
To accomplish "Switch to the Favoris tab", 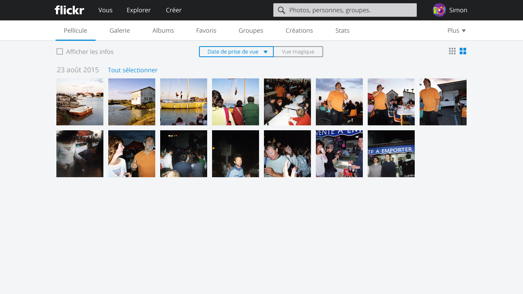I will pos(206,31).
